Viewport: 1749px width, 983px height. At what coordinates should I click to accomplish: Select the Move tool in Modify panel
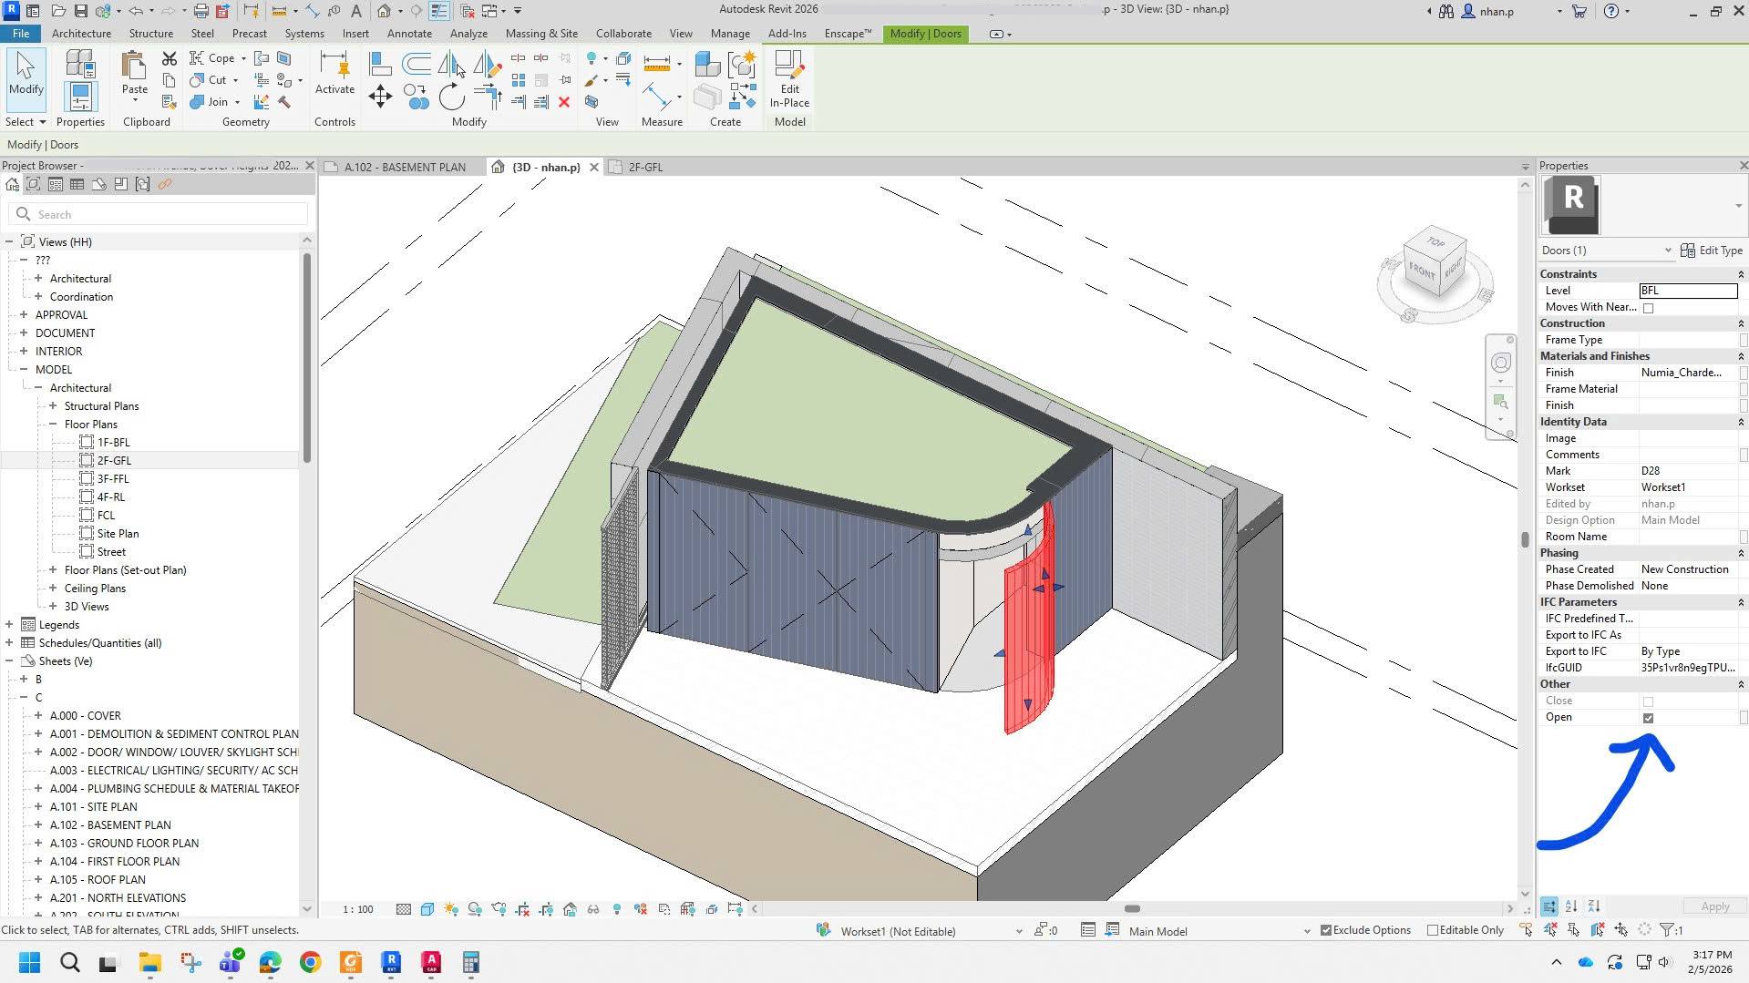(x=380, y=97)
